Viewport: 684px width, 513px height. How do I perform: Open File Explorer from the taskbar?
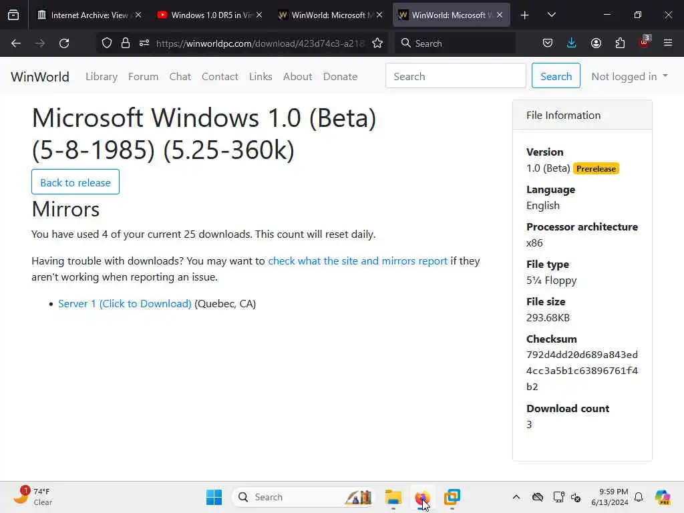[393, 497]
